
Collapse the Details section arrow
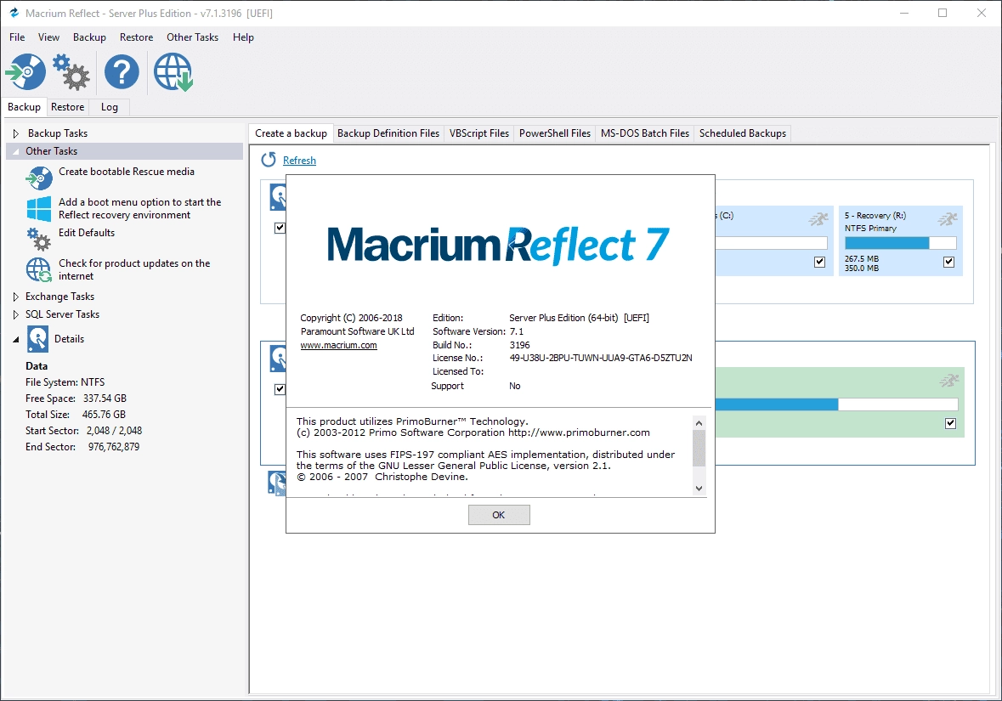[16, 339]
